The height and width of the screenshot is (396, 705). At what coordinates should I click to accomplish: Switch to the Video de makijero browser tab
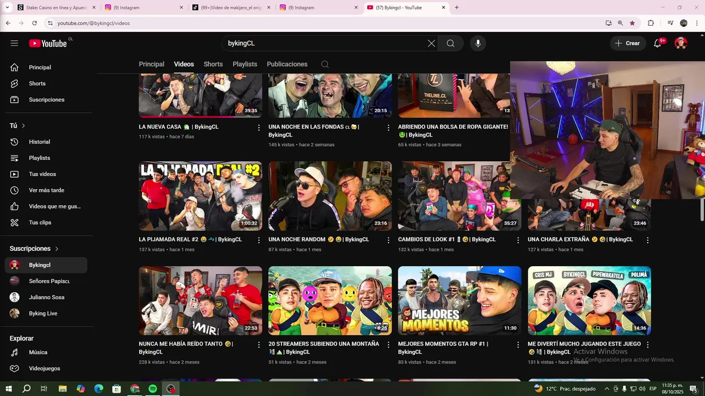[x=230, y=8]
